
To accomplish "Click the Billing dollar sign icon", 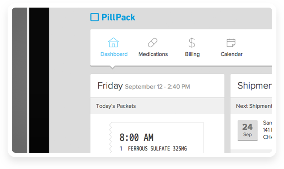I will point(192,43).
